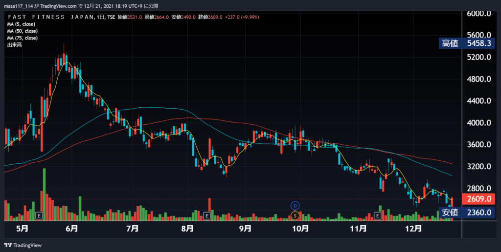This screenshot has width=501, height=252.
Task: Click the 7月 label on time axis
Action: click(132, 229)
